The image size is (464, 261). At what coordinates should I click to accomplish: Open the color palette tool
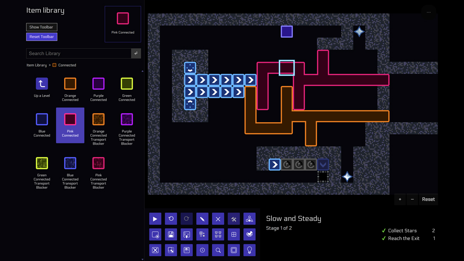point(249,234)
